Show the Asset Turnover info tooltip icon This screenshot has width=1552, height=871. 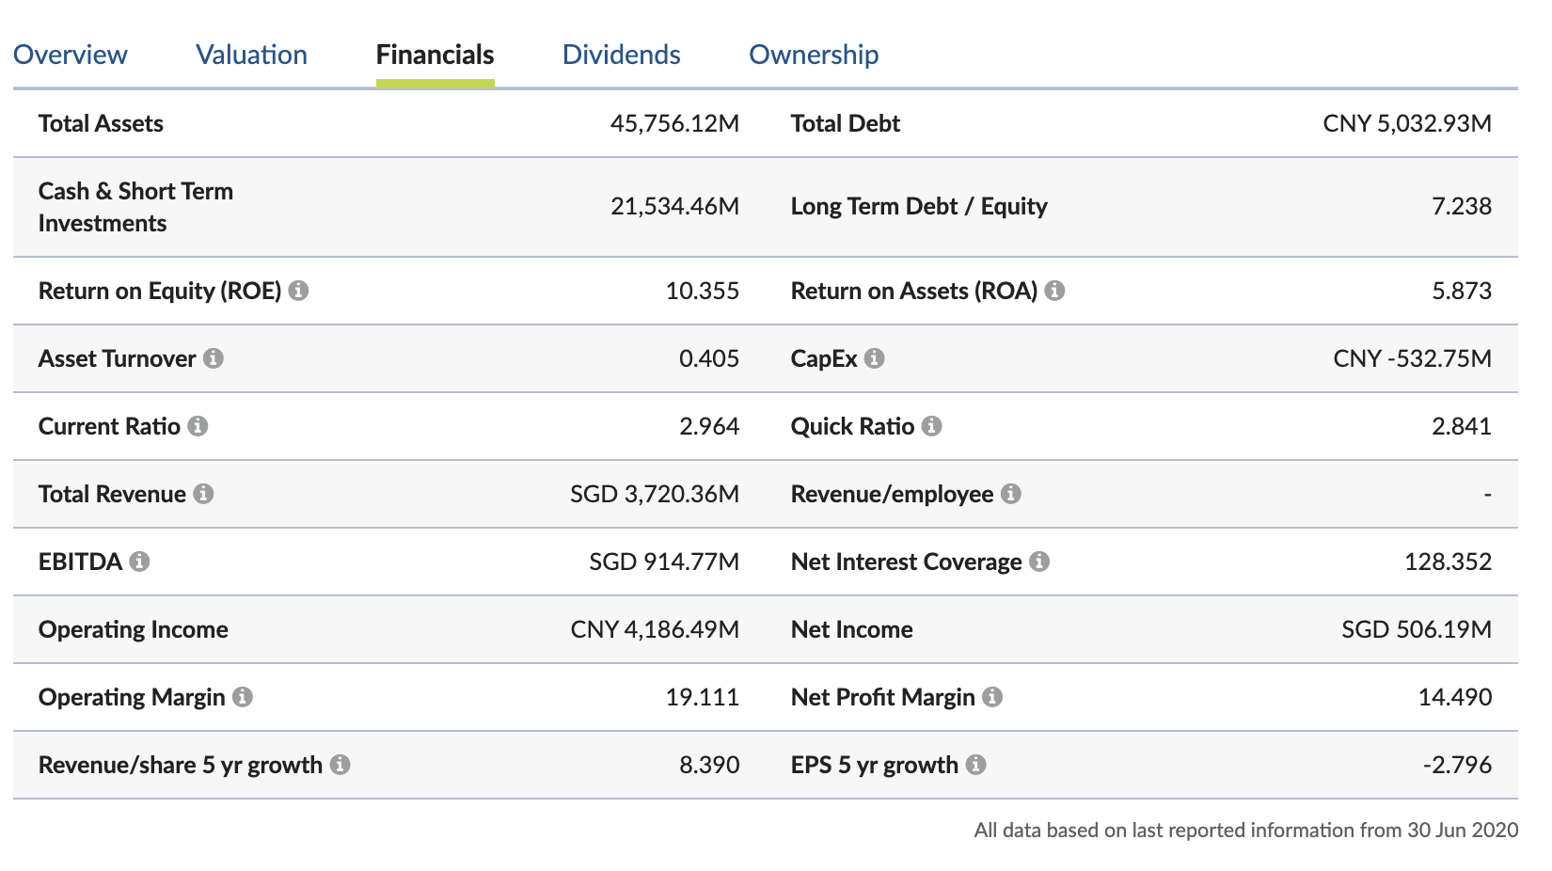pyautogui.click(x=214, y=358)
